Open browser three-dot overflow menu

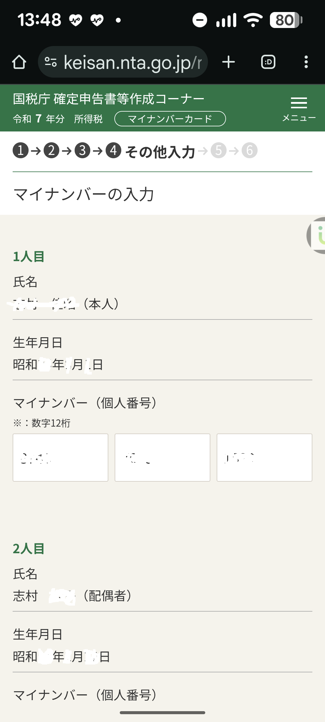(306, 62)
